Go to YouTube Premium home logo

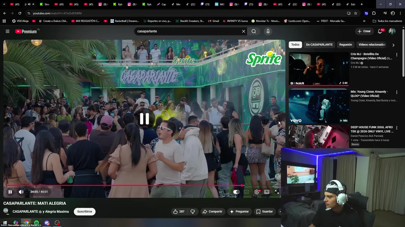26,31
